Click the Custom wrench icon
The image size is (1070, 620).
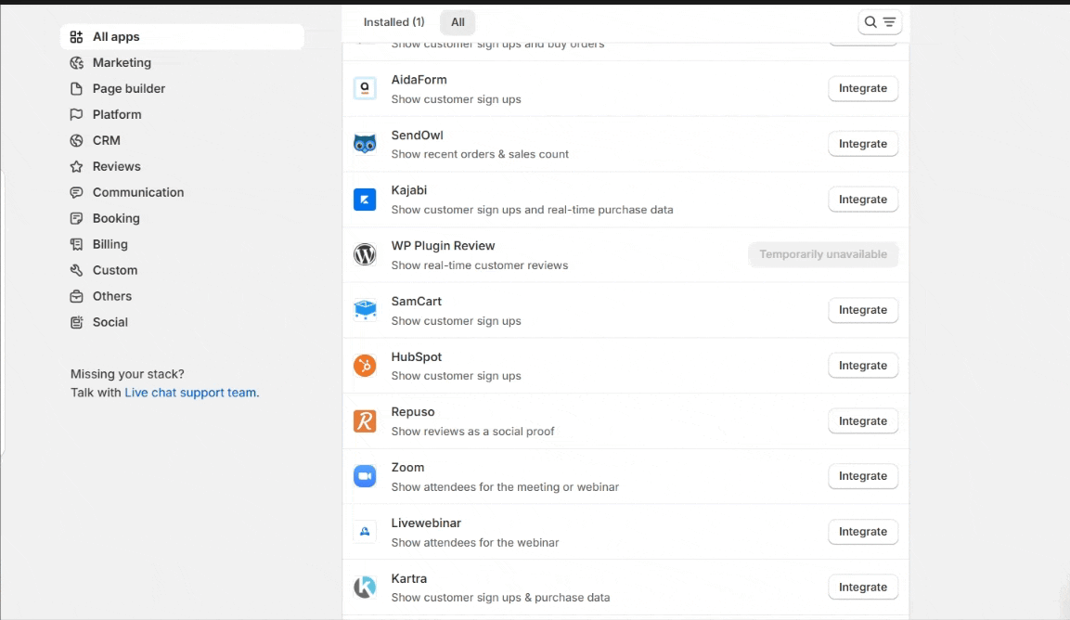(76, 270)
